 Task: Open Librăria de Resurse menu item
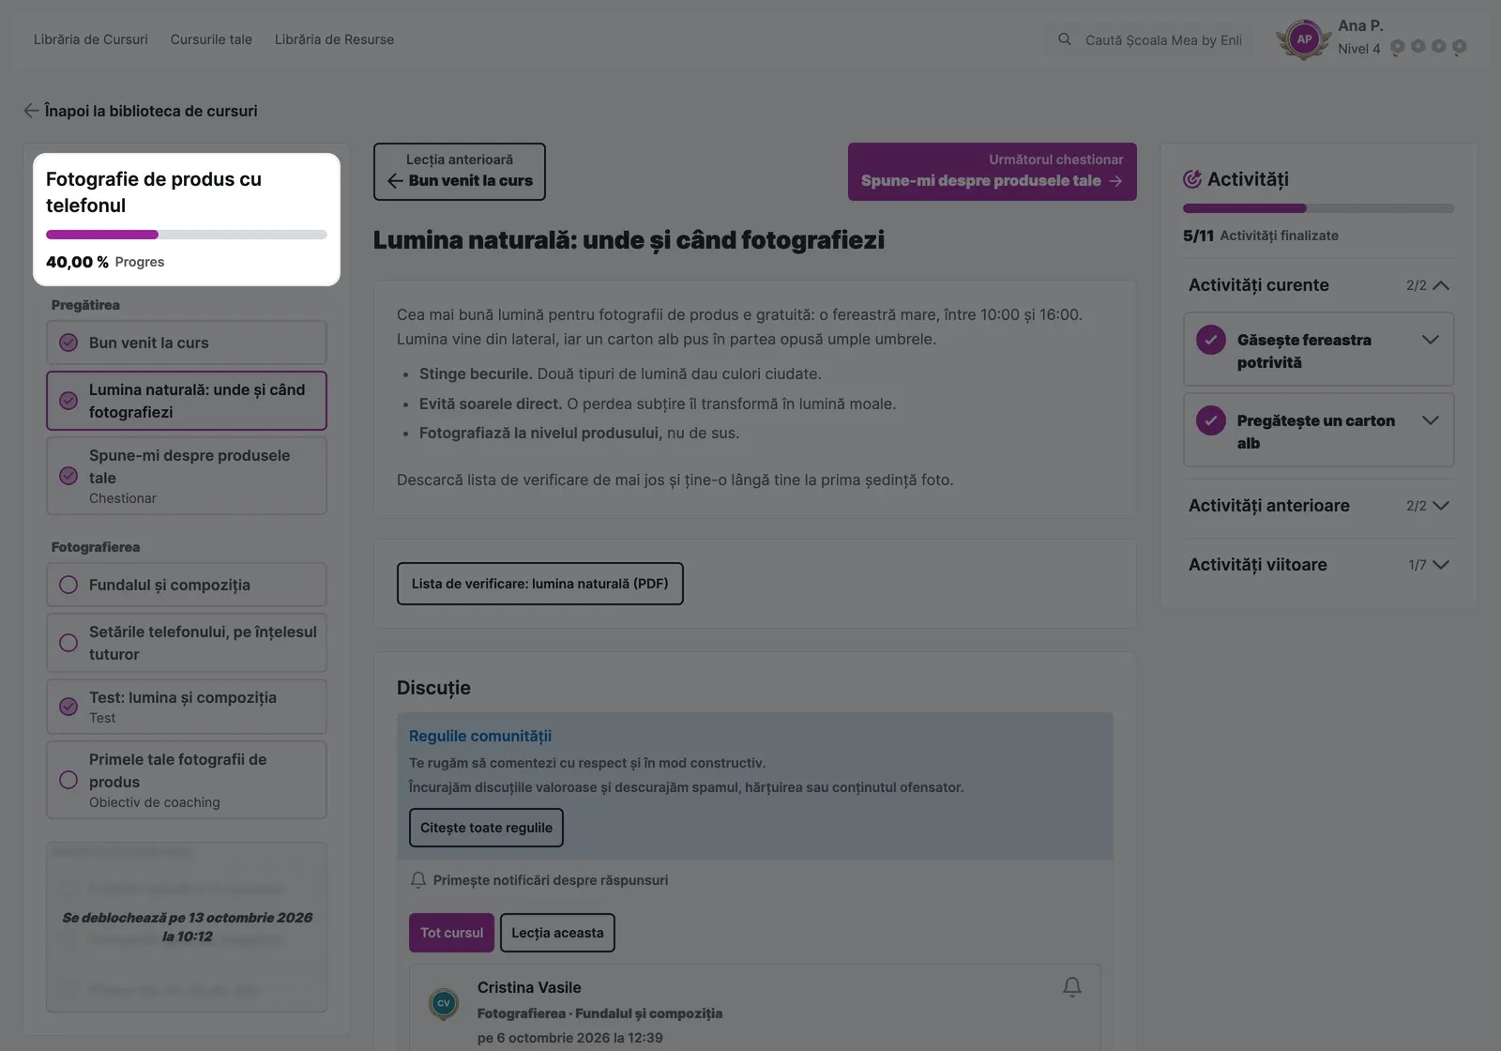point(334,39)
